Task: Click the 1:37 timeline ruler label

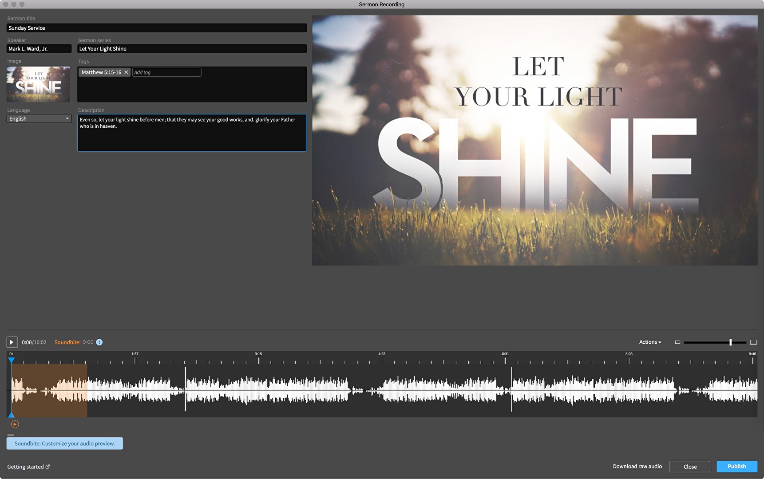Action: [135, 354]
